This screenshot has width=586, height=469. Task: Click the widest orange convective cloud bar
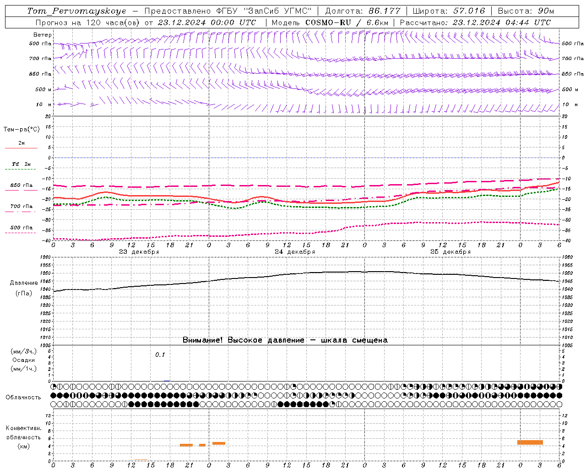pos(530,442)
